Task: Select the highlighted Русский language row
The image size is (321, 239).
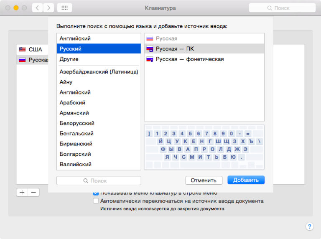Action: tap(99, 49)
